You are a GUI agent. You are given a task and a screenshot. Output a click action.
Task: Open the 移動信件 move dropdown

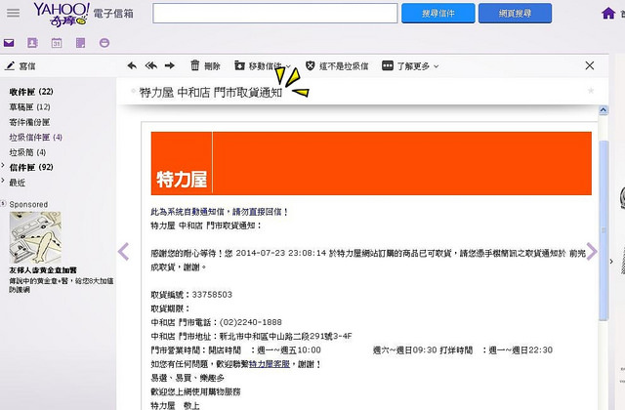click(x=263, y=65)
